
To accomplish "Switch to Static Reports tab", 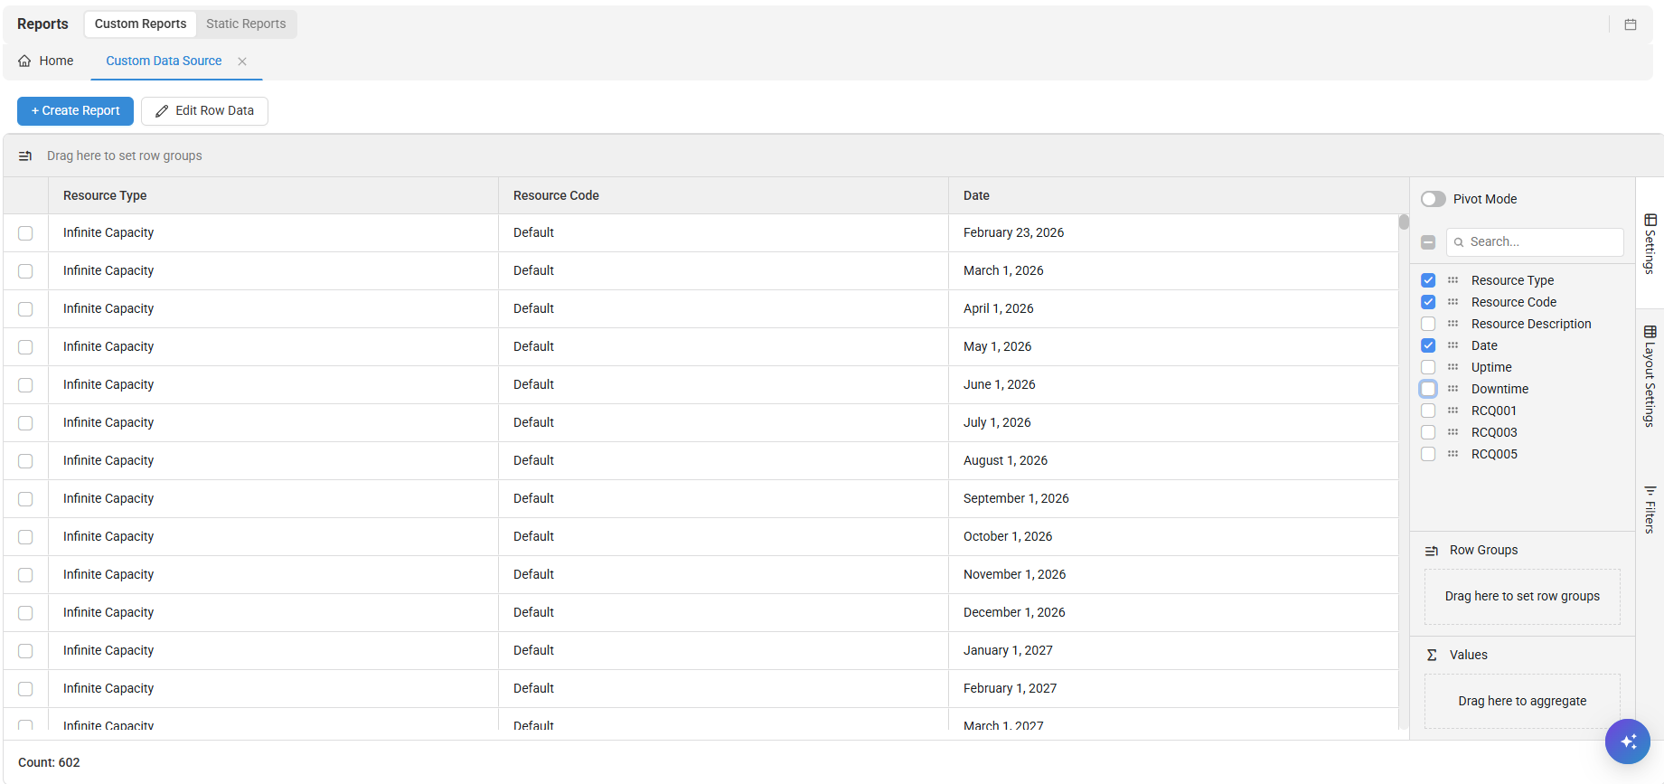I will click(x=246, y=24).
